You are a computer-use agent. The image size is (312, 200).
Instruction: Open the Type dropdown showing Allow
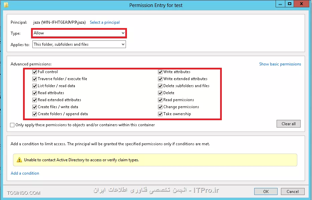(x=79, y=33)
